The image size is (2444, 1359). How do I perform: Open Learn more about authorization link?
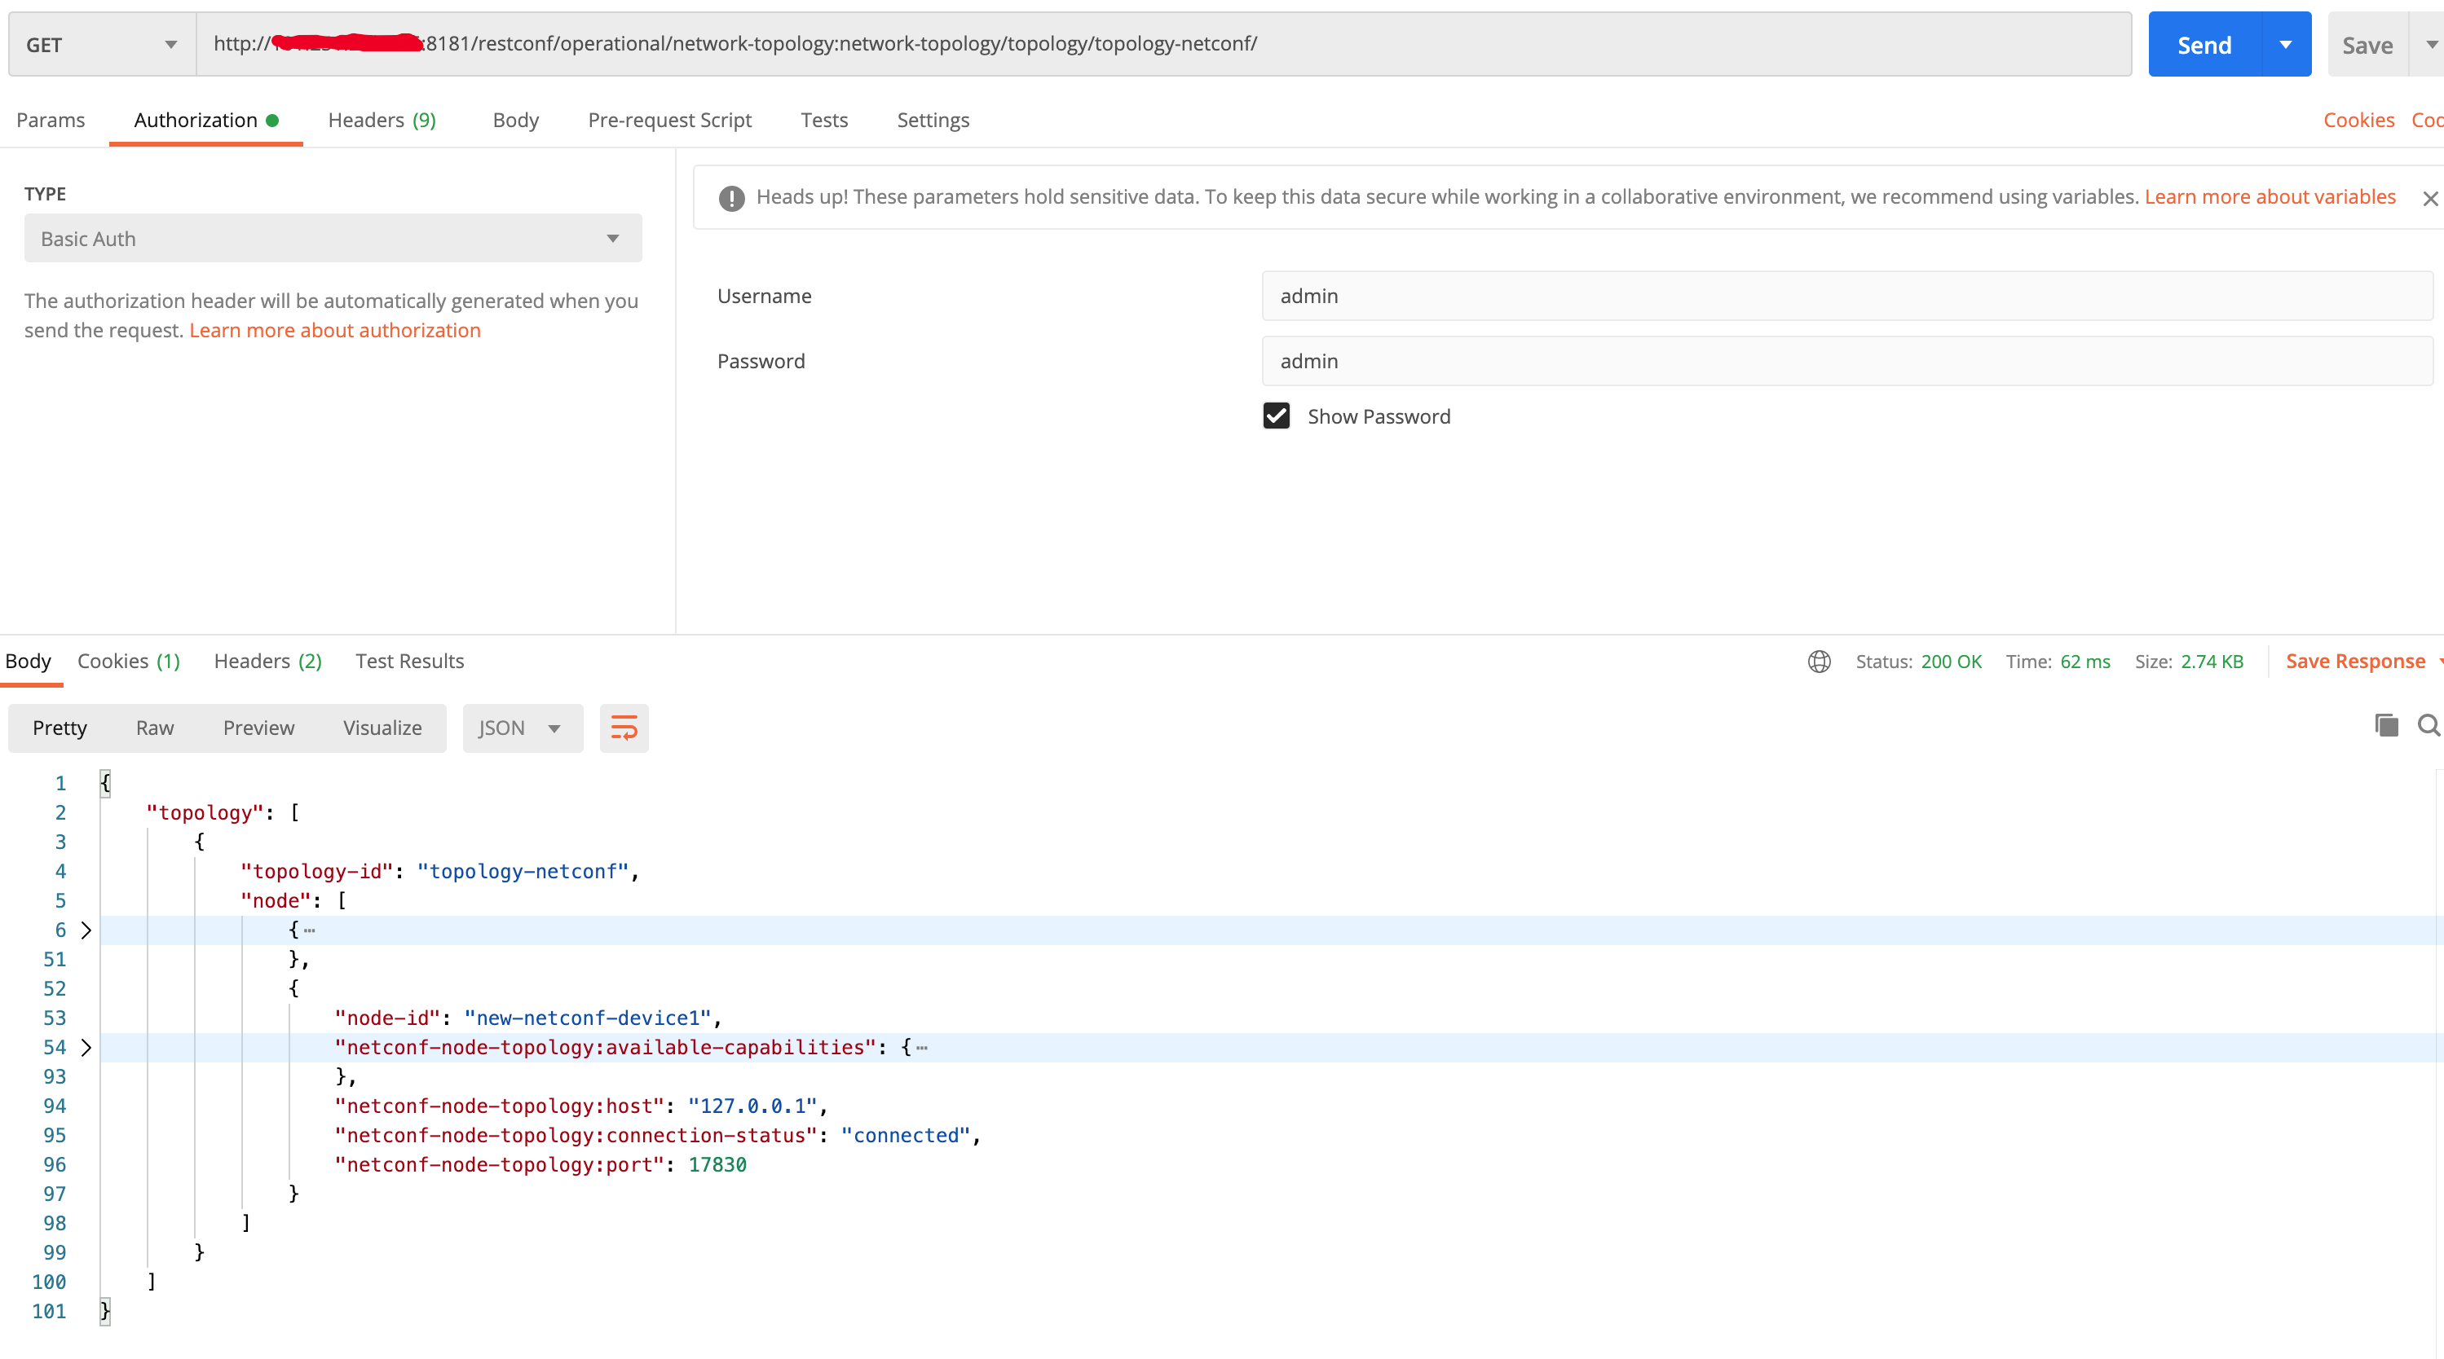(335, 330)
